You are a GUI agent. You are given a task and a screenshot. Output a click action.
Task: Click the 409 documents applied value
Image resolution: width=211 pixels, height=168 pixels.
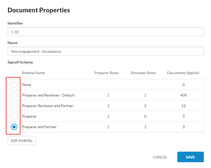(183, 95)
